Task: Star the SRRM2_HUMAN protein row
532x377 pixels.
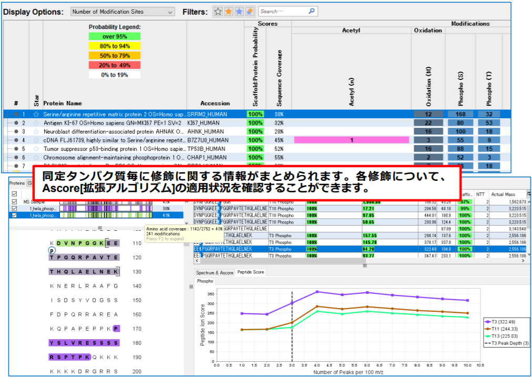Action: pos(36,114)
